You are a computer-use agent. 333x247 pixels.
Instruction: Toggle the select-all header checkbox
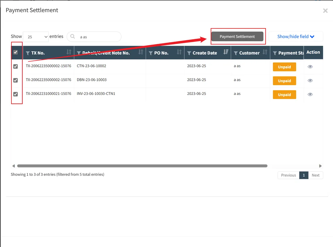16,52
